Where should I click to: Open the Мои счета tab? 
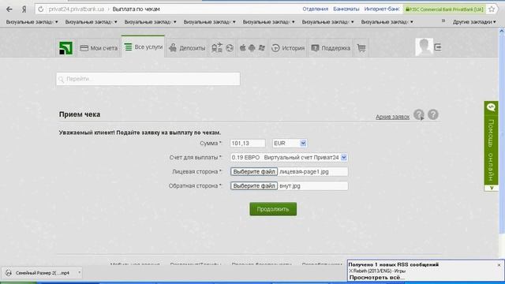(99, 48)
